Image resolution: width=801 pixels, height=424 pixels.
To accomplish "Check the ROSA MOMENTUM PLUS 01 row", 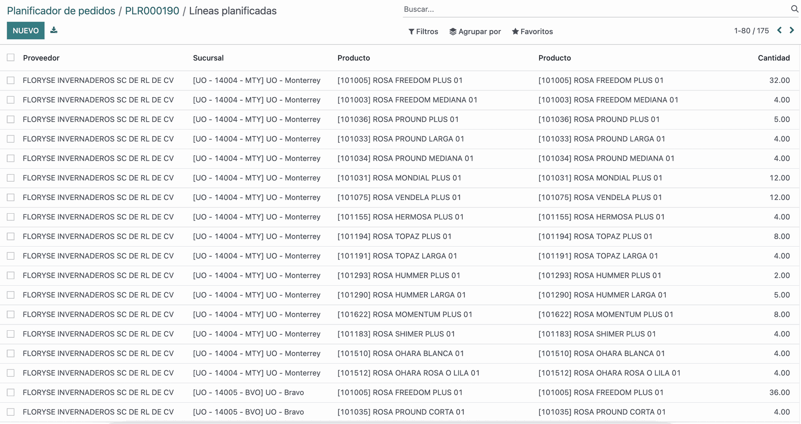I will [11, 314].
